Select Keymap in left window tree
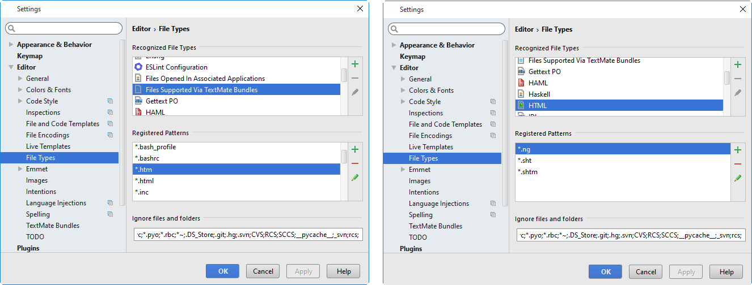The width and height of the screenshot is (752, 285). [x=29, y=56]
